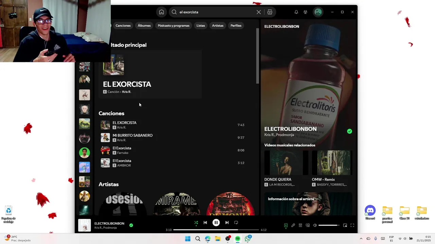Open the Browse icon in search bar
This screenshot has height=244, width=435.
[270, 12]
